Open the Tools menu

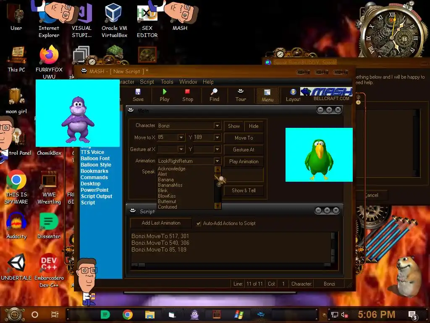point(167,82)
